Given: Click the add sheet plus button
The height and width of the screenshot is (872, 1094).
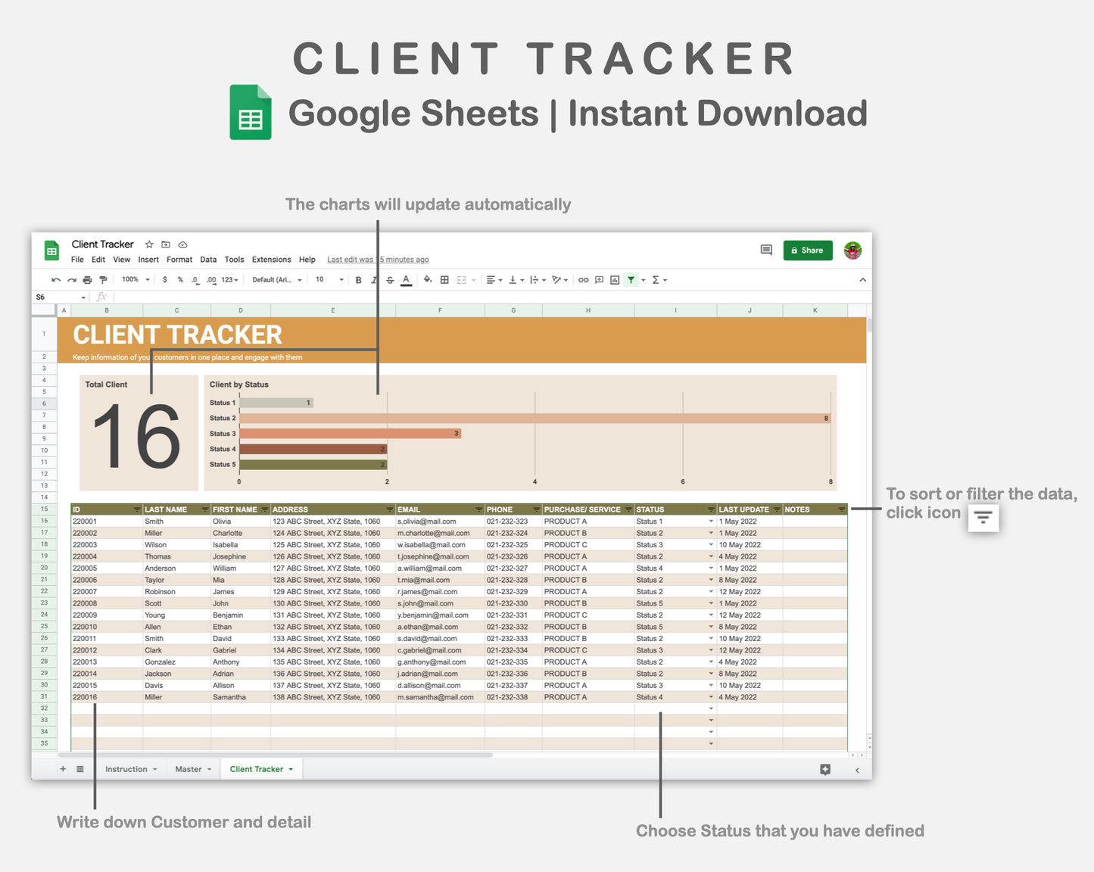Looking at the screenshot, I should tap(63, 769).
